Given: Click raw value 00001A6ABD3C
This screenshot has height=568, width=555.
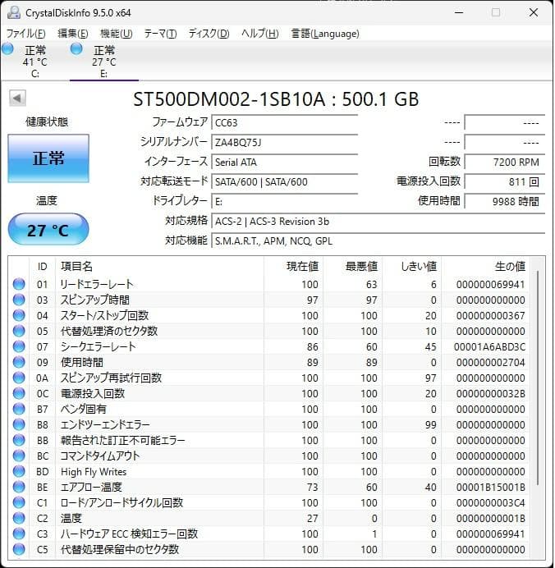Looking at the screenshot, I should pos(489,346).
